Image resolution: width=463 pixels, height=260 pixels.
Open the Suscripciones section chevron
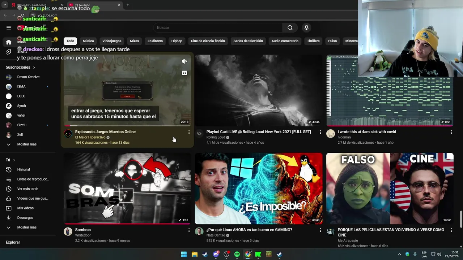(34, 68)
